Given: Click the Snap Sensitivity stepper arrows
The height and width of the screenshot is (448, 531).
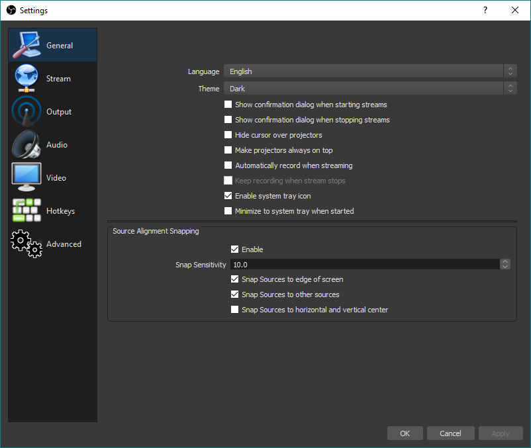Looking at the screenshot, I should pos(505,263).
